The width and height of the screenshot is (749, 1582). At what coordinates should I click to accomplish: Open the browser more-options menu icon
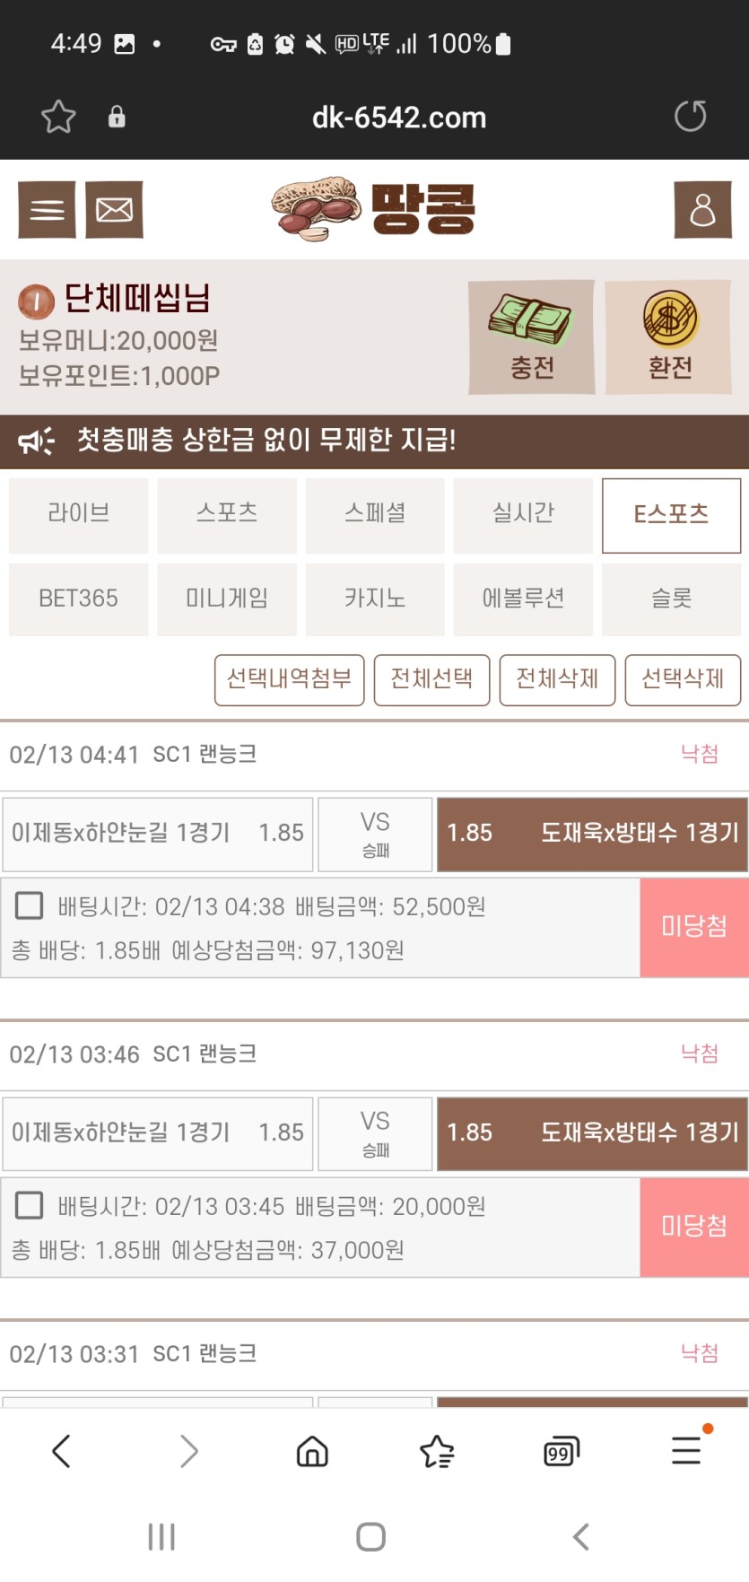pos(686,1451)
